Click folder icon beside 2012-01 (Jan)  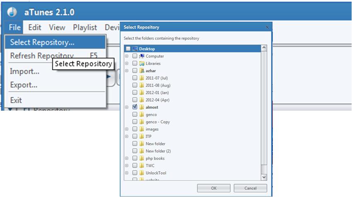142,93
